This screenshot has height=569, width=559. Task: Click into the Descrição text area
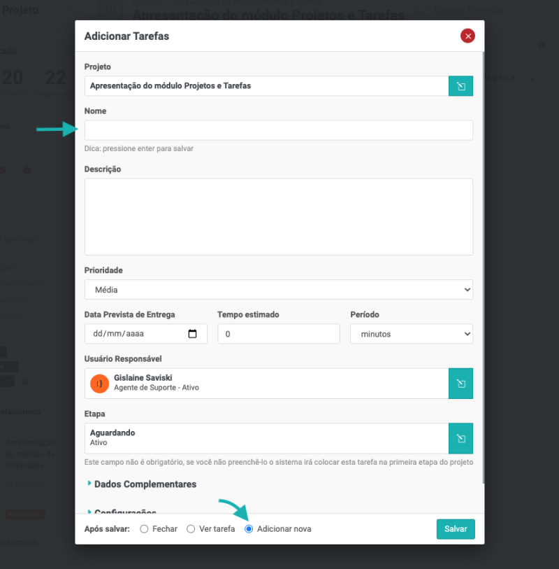278,216
